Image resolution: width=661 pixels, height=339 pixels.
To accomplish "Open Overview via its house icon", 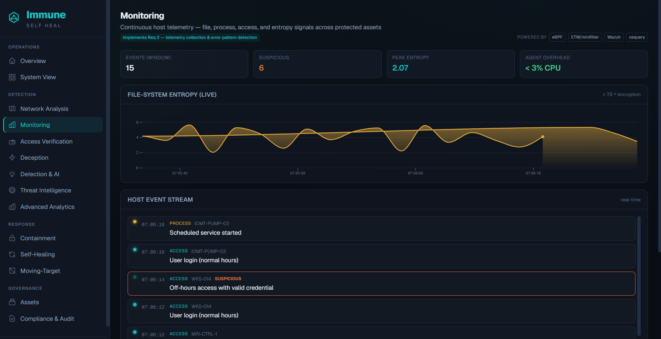I will (12, 61).
